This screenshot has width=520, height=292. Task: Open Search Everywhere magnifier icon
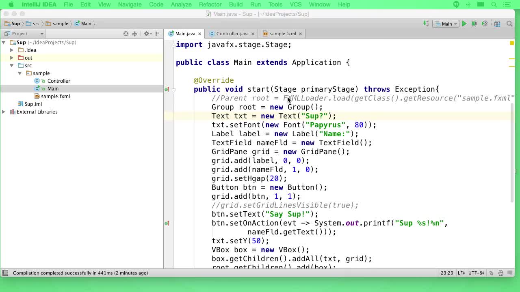[509, 24]
